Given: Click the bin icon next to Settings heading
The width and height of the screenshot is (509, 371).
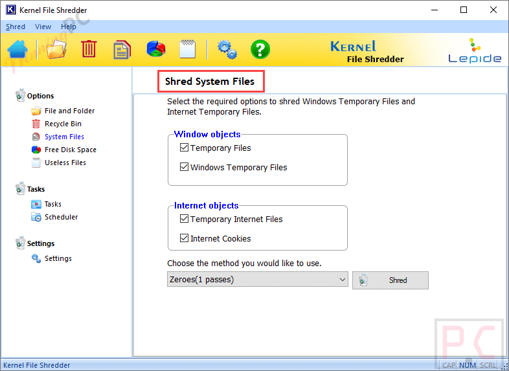Looking at the screenshot, I should pos(20,243).
